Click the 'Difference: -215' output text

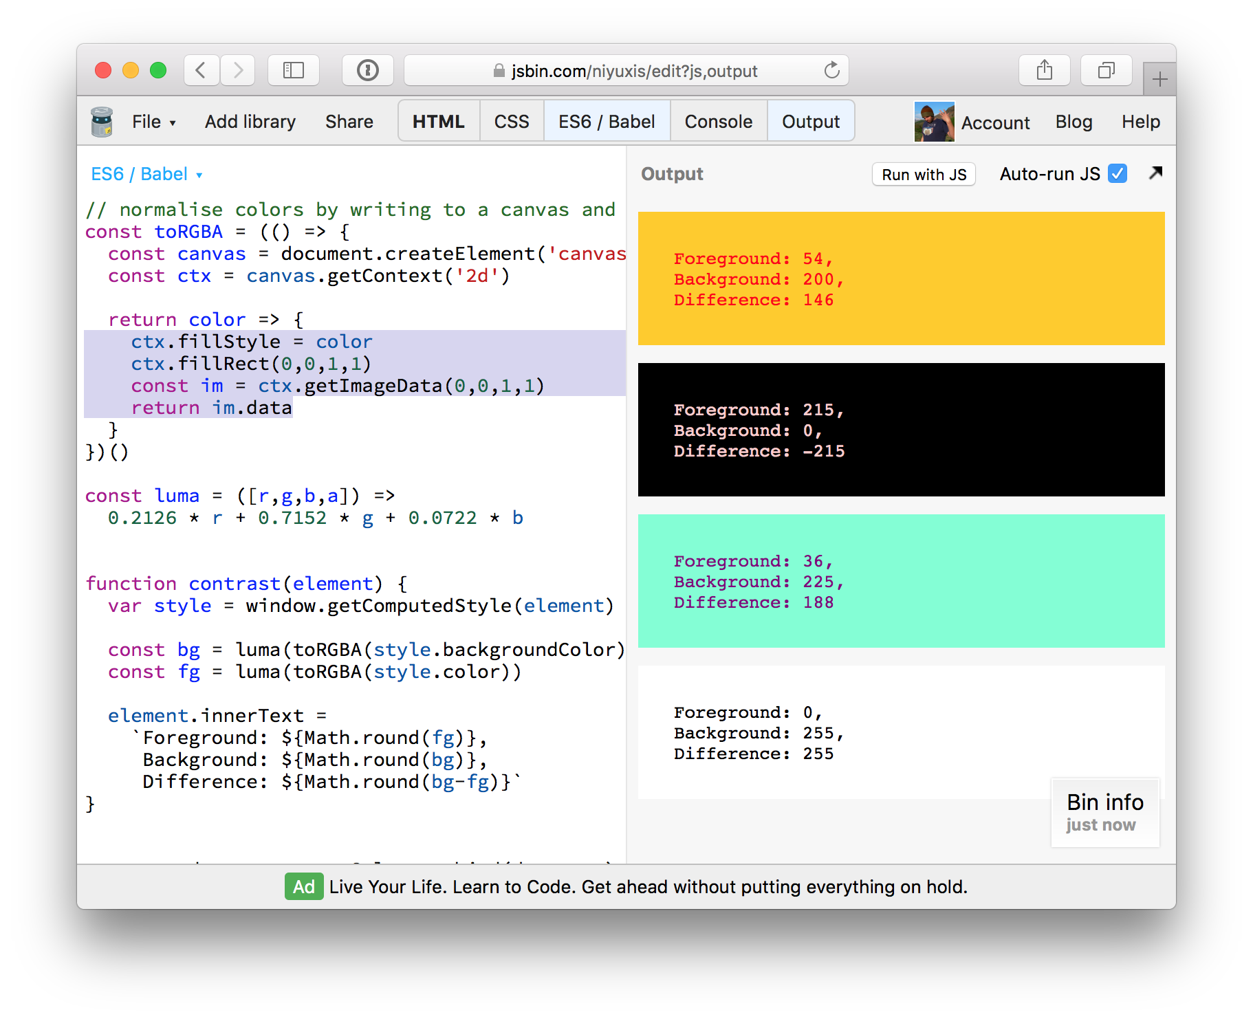tap(759, 451)
